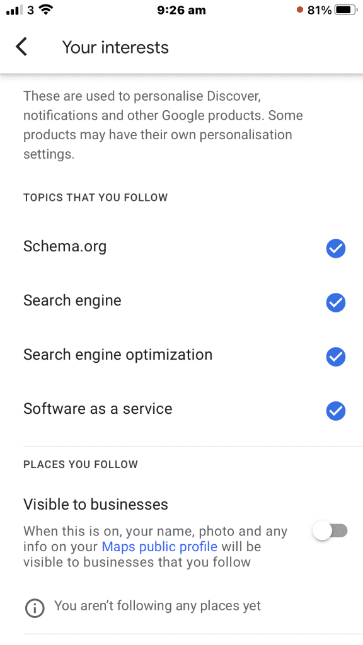The height and width of the screenshot is (645, 363).
Task: Tap the Topics that you follow header
Action: [x=96, y=197]
